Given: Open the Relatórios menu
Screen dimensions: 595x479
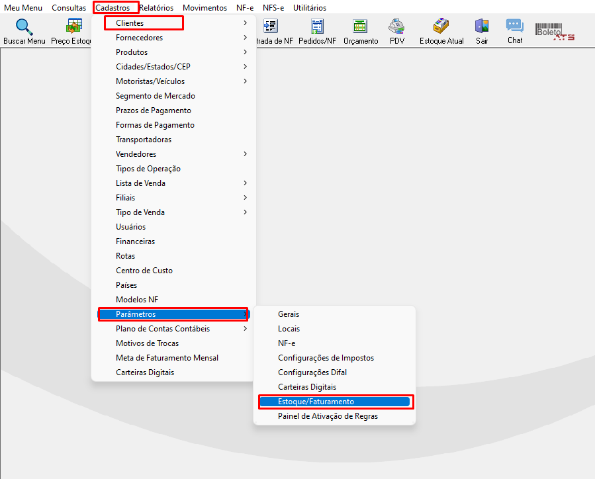Looking at the screenshot, I should (x=156, y=7).
